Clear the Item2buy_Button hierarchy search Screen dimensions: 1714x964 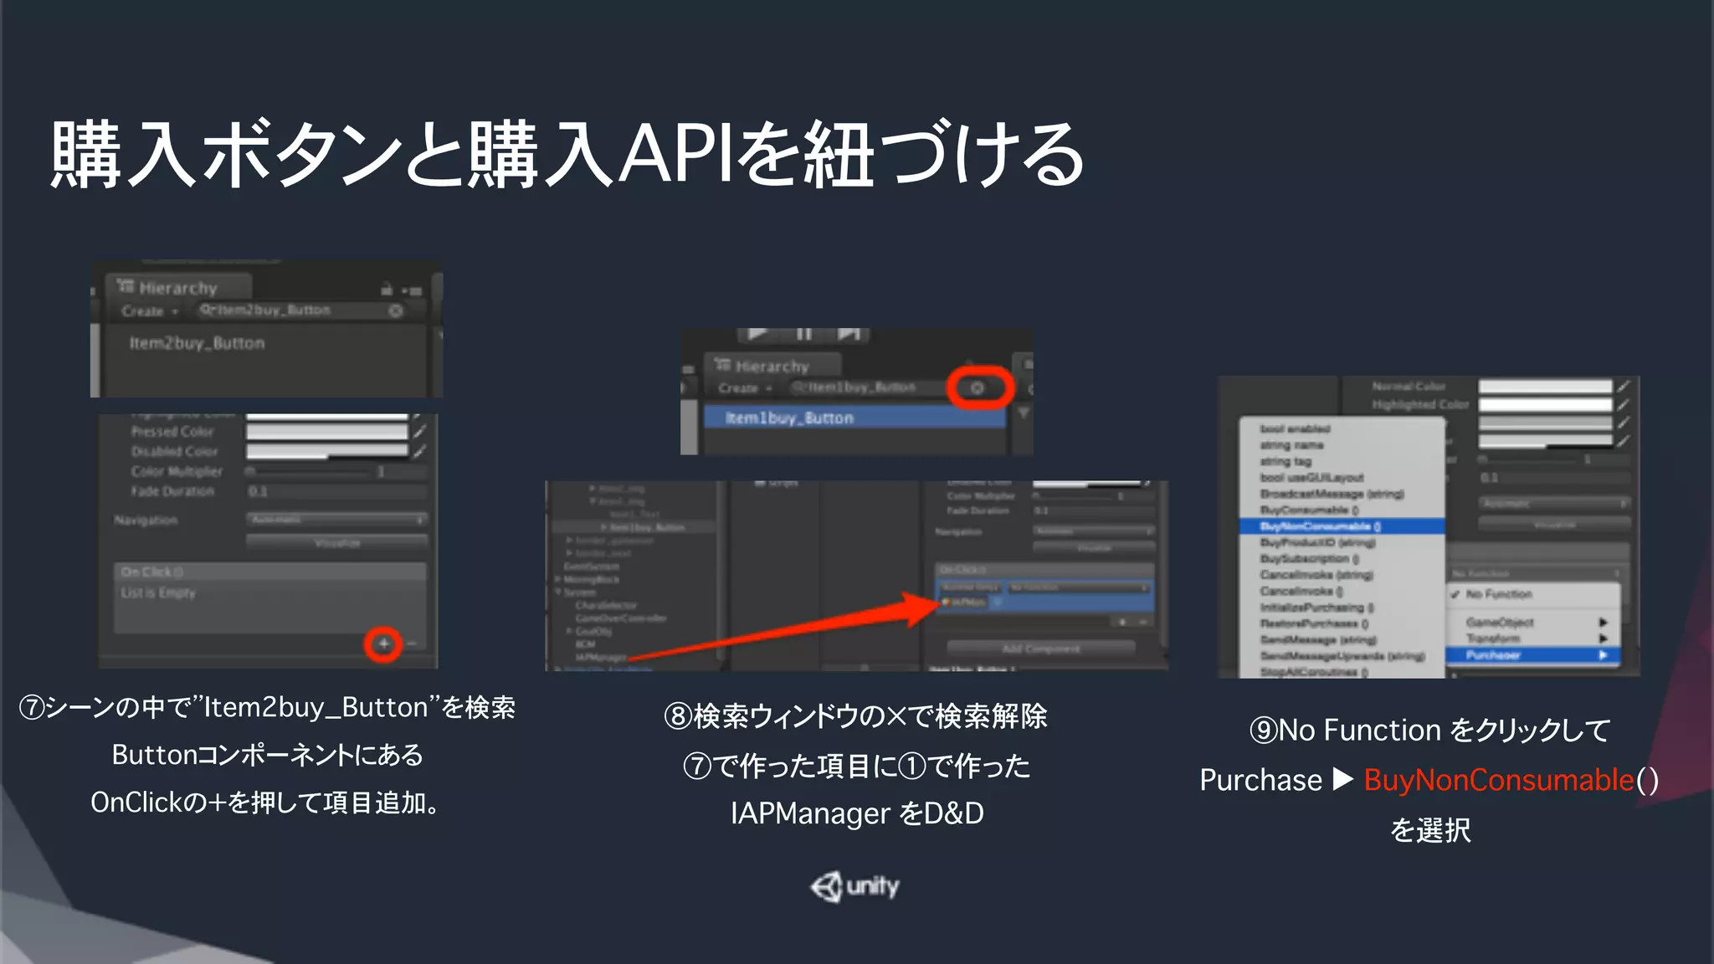point(396,310)
